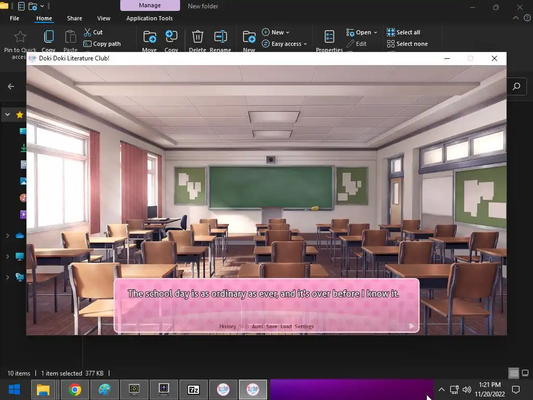Click Select none in the ribbon
The width and height of the screenshot is (533, 400).
tap(407, 44)
